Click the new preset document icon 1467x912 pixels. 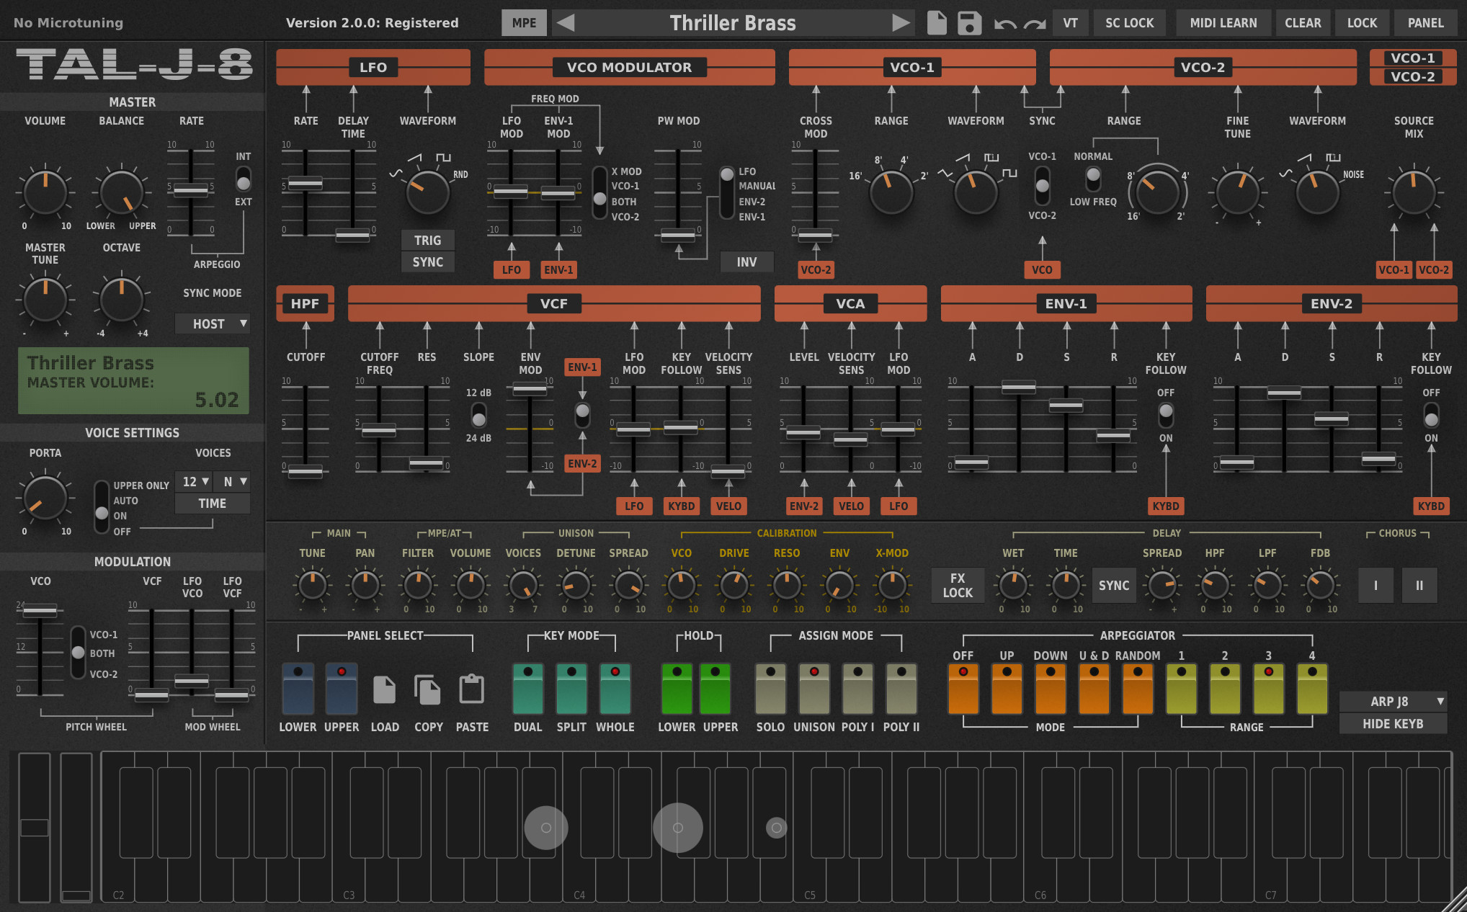(x=936, y=23)
